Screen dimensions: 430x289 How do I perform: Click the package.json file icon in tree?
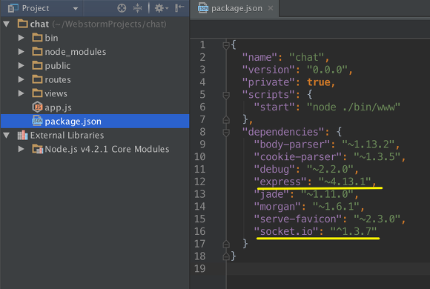pos(37,121)
